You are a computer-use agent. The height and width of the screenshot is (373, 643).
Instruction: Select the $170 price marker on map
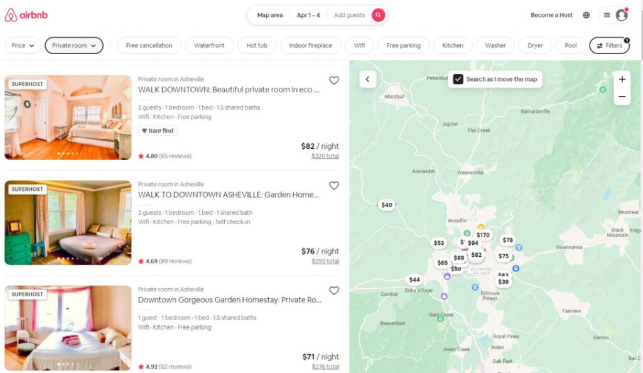483,235
